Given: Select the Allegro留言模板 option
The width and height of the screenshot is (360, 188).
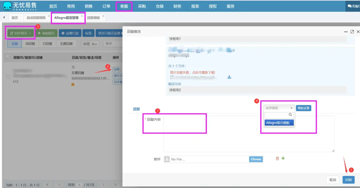Looking at the screenshot, I should (279, 123).
